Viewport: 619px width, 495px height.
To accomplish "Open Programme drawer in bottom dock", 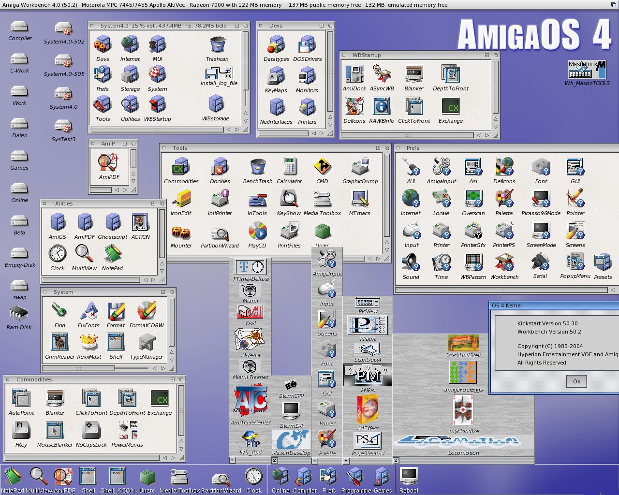I will (355, 477).
